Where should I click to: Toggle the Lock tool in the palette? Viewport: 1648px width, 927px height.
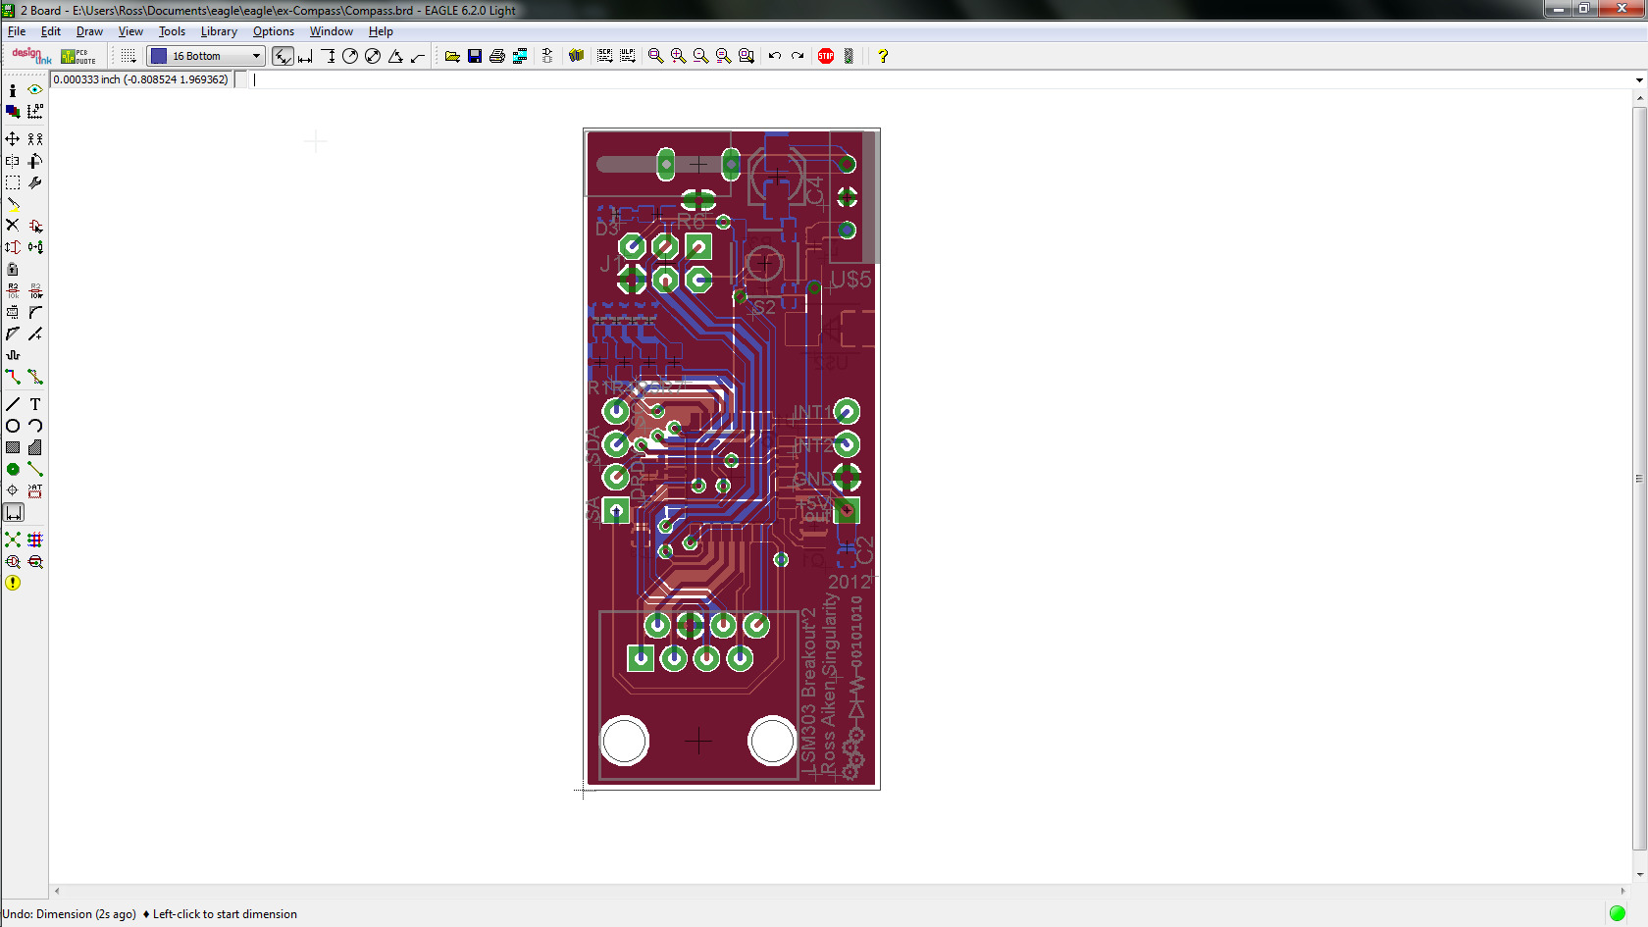coord(12,269)
